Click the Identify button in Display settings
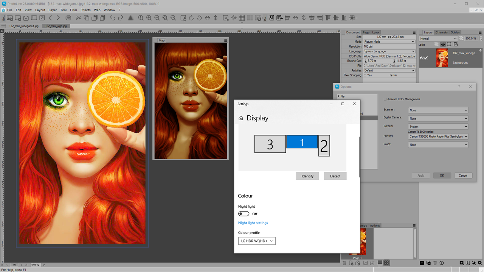 (x=307, y=176)
